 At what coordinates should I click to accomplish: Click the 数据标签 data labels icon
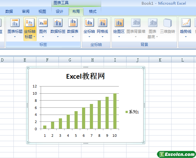point(58,23)
